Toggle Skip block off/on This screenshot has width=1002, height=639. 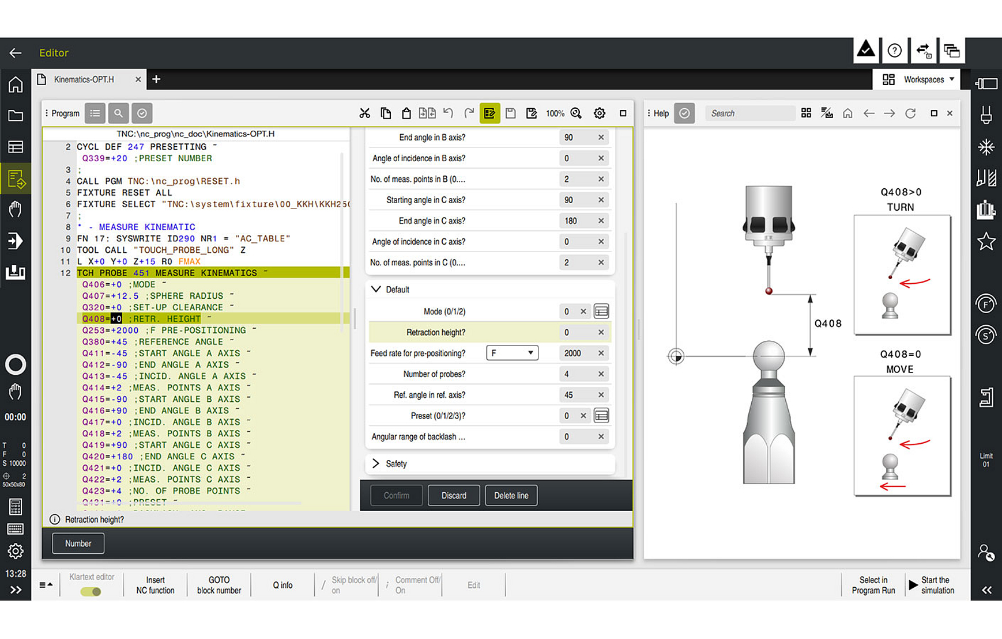[348, 585]
